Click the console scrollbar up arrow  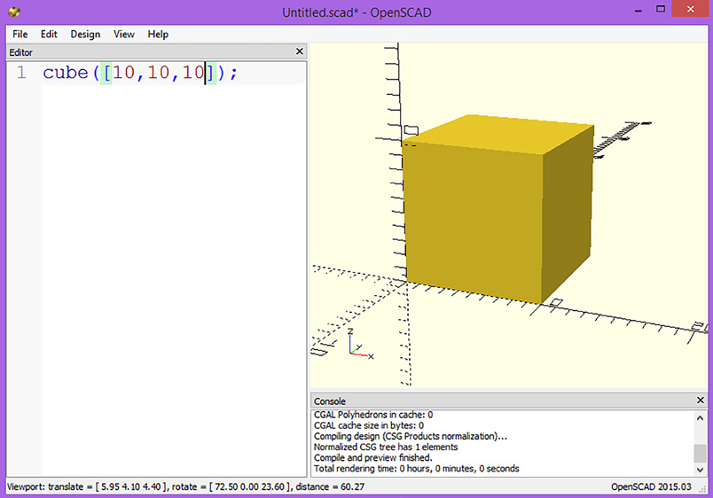point(701,418)
